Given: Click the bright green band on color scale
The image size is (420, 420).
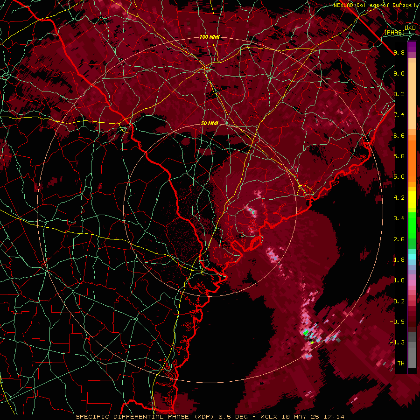Looking at the screenshot, I should [412, 225].
